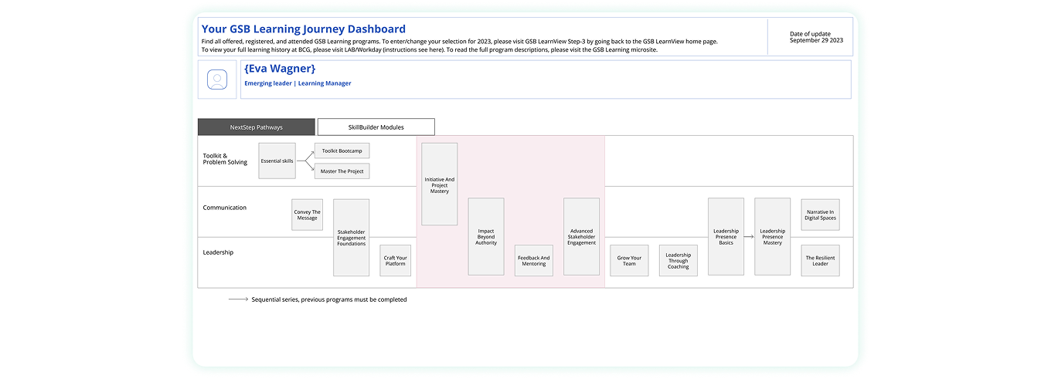
Task: Select Leadership Presence Mastery program
Action: (772, 236)
